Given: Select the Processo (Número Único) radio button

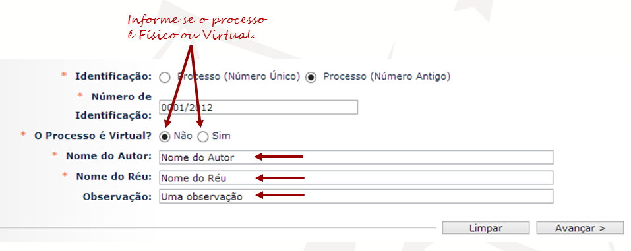Looking at the screenshot, I should pos(165,78).
